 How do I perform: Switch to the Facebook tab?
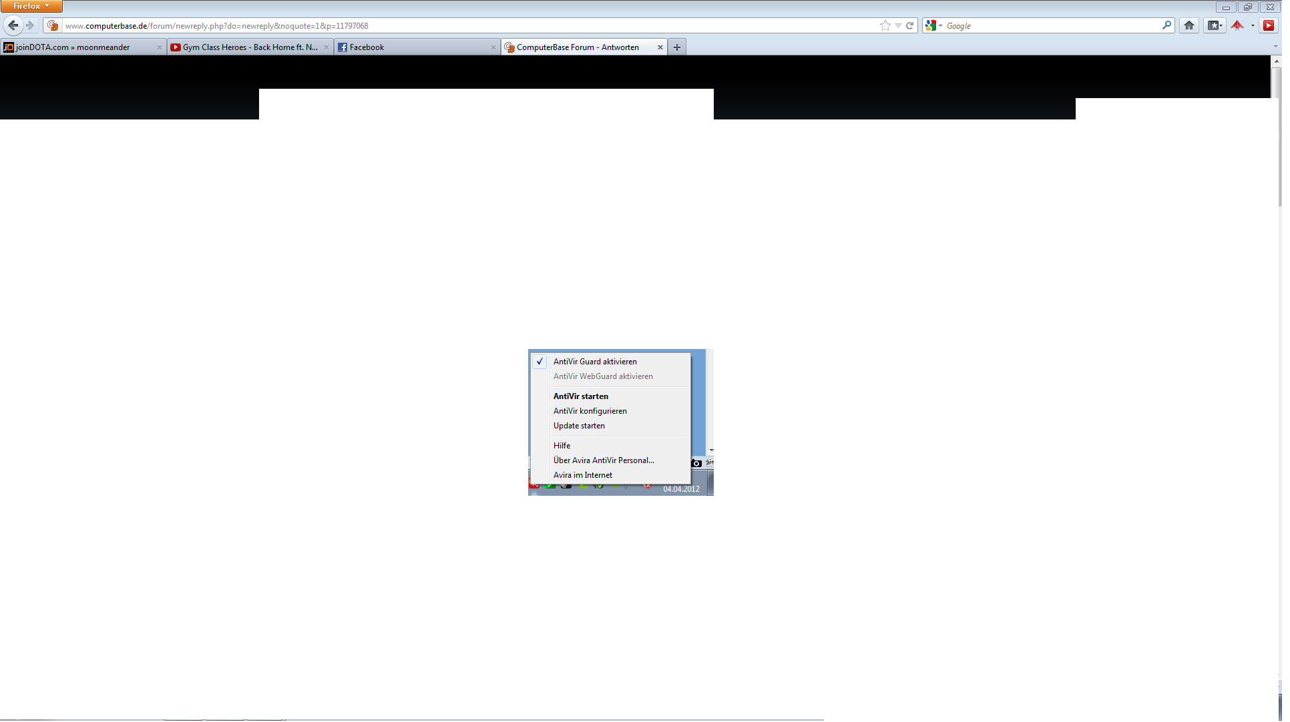click(x=414, y=47)
